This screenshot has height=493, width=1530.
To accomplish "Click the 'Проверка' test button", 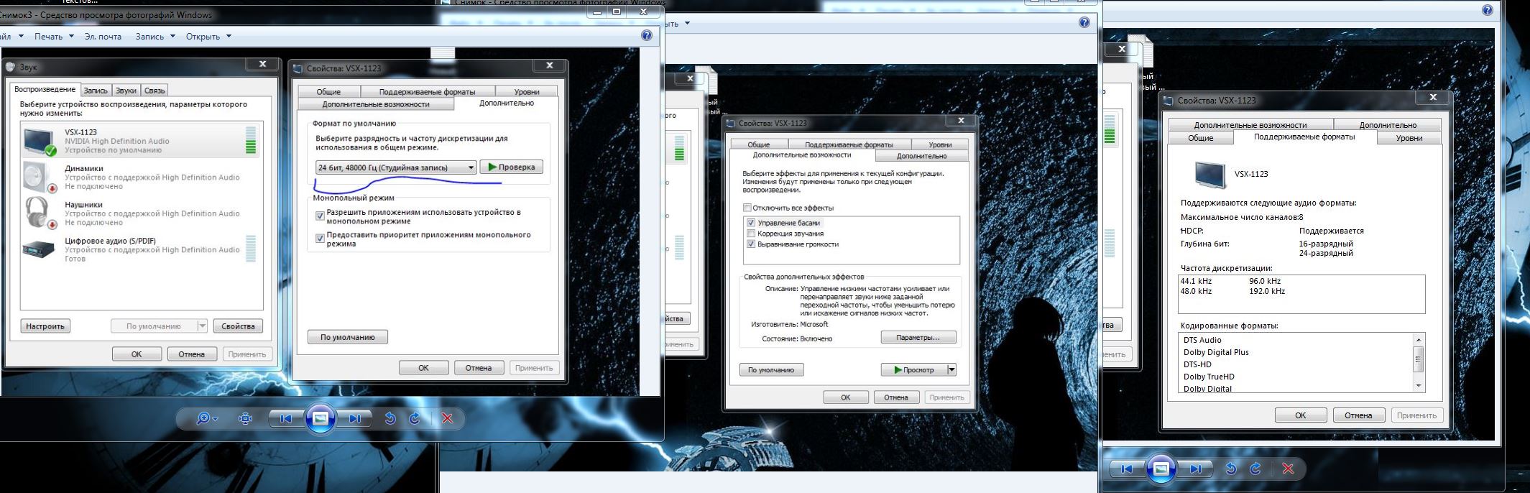I will pyautogui.click(x=511, y=167).
